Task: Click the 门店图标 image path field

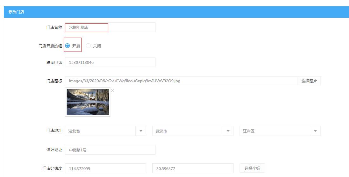Action: pos(181,81)
